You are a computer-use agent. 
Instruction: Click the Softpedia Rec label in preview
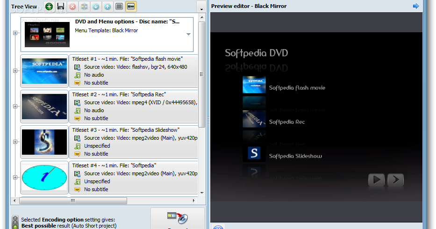[x=286, y=122]
